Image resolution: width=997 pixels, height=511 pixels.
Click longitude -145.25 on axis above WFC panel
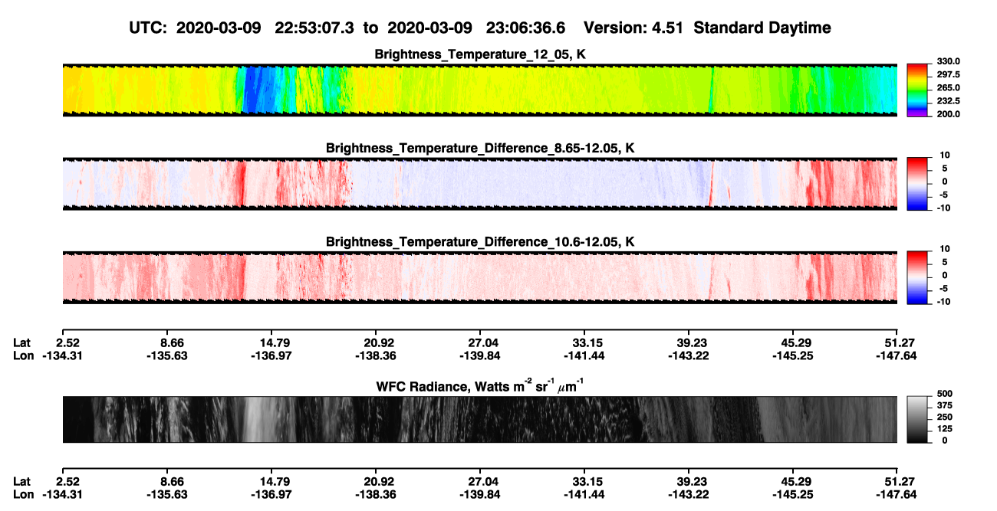[793, 355]
